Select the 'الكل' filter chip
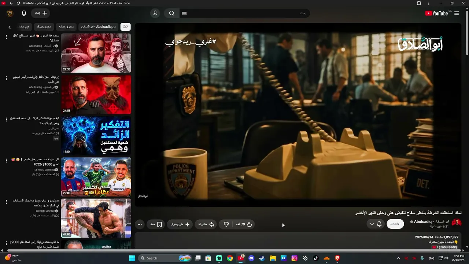Viewport: 469px width, 264px height. pyautogui.click(x=125, y=27)
